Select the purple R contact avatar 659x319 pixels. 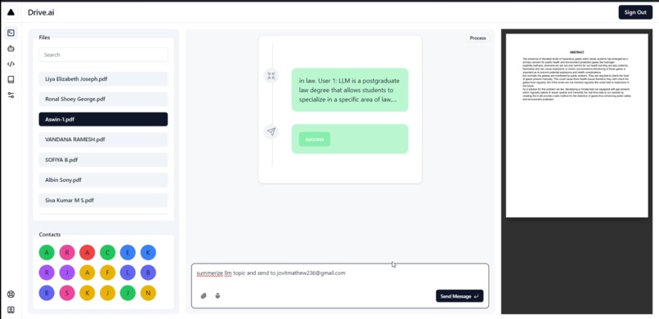(x=47, y=272)
